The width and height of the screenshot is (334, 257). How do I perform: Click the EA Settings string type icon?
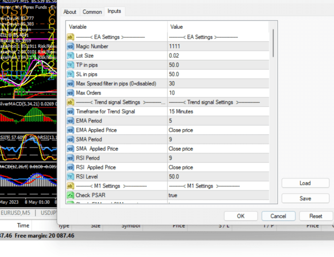point(71,37)
